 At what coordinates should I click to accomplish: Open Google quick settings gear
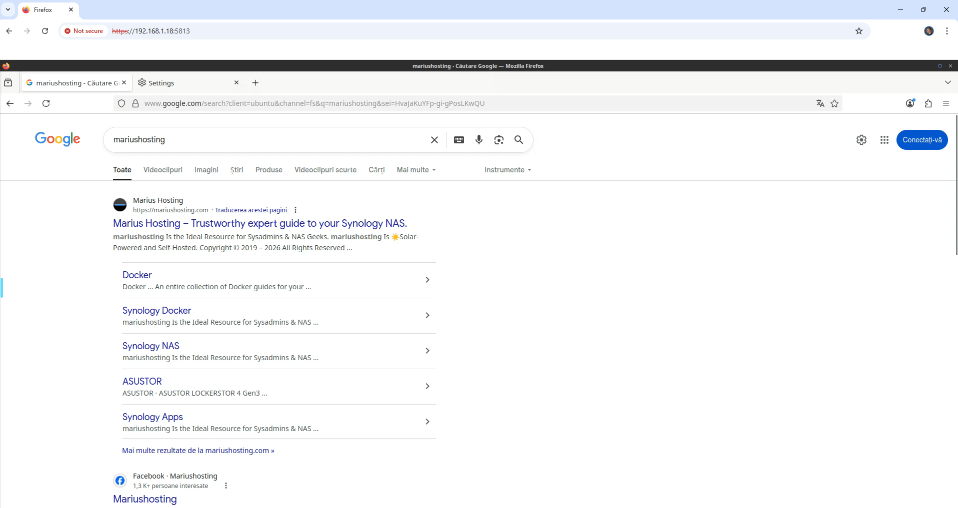861,140
